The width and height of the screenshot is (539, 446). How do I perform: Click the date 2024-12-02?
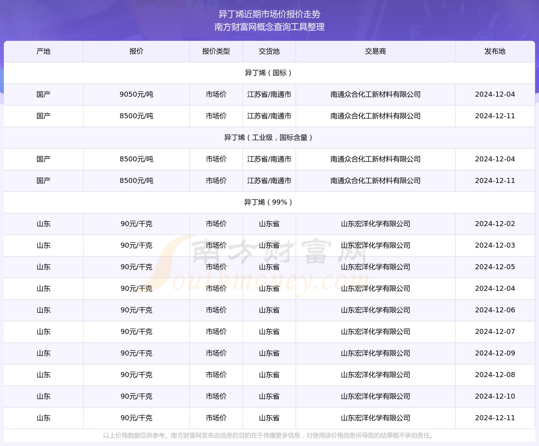coord(495,224)
